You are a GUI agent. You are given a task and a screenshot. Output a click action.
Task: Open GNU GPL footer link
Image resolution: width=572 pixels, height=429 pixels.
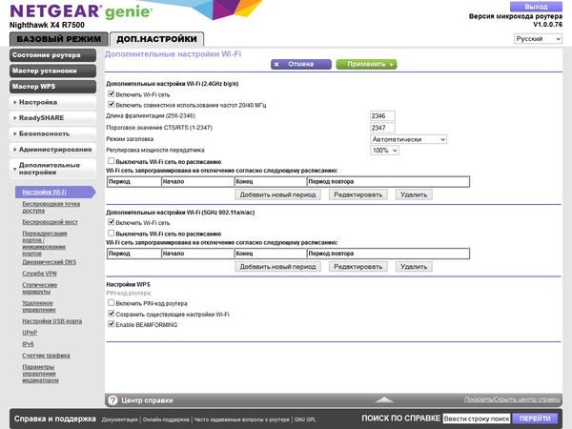pyautogui.click(x=305, y=419)
